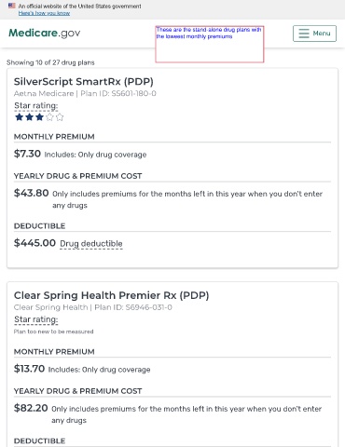Screen dimensions: 345x447
Task: Click the fourth empty star of SilverScript rating
Action: tap(49, 117)
